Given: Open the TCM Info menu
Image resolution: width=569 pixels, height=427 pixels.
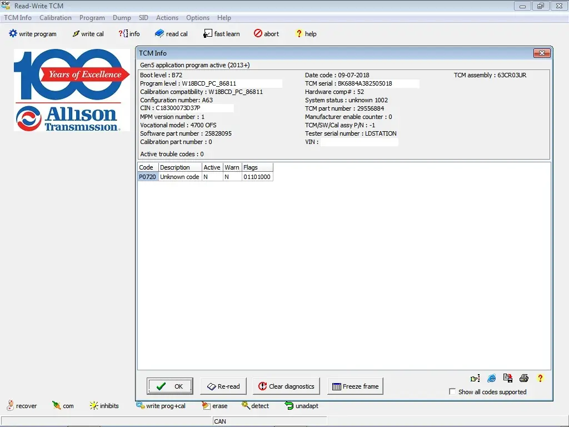Looking at the screenshot, I should click(x=17, y=17).
